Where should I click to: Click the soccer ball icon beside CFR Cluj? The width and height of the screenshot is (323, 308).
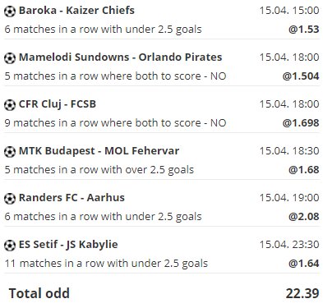click(x=10, y=105)
